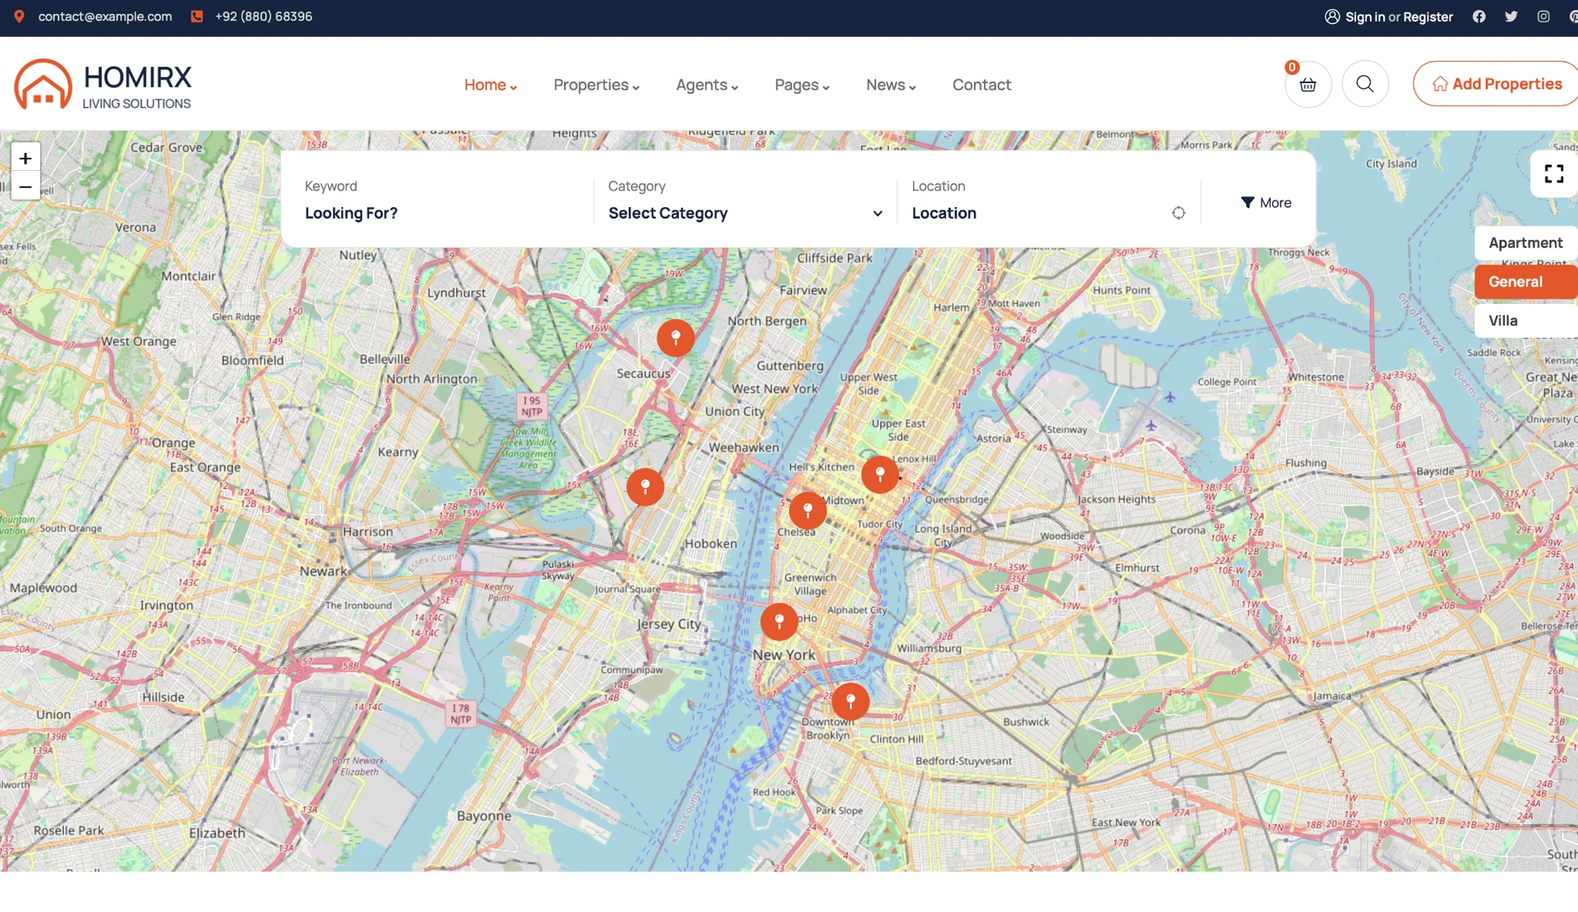Screen dimensions: 1578x912
Task: Open the Instagram social icon
Action: click(x=1543, y=16)
